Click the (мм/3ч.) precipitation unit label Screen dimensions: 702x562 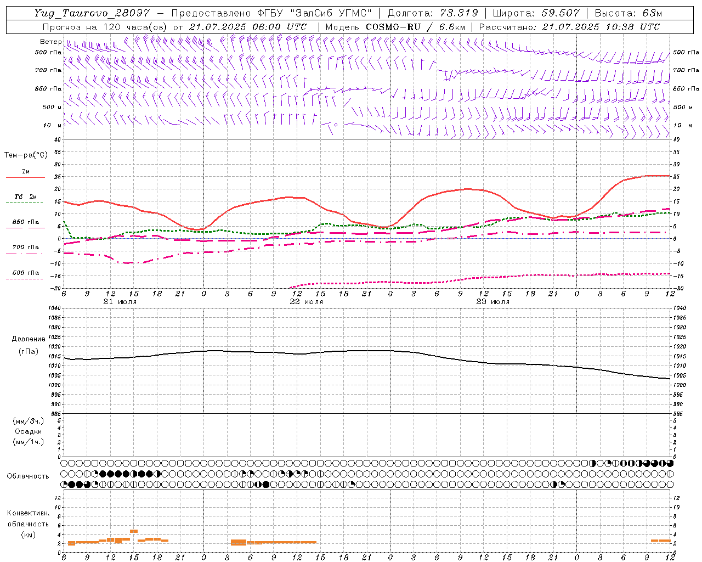tap(29, 421)
